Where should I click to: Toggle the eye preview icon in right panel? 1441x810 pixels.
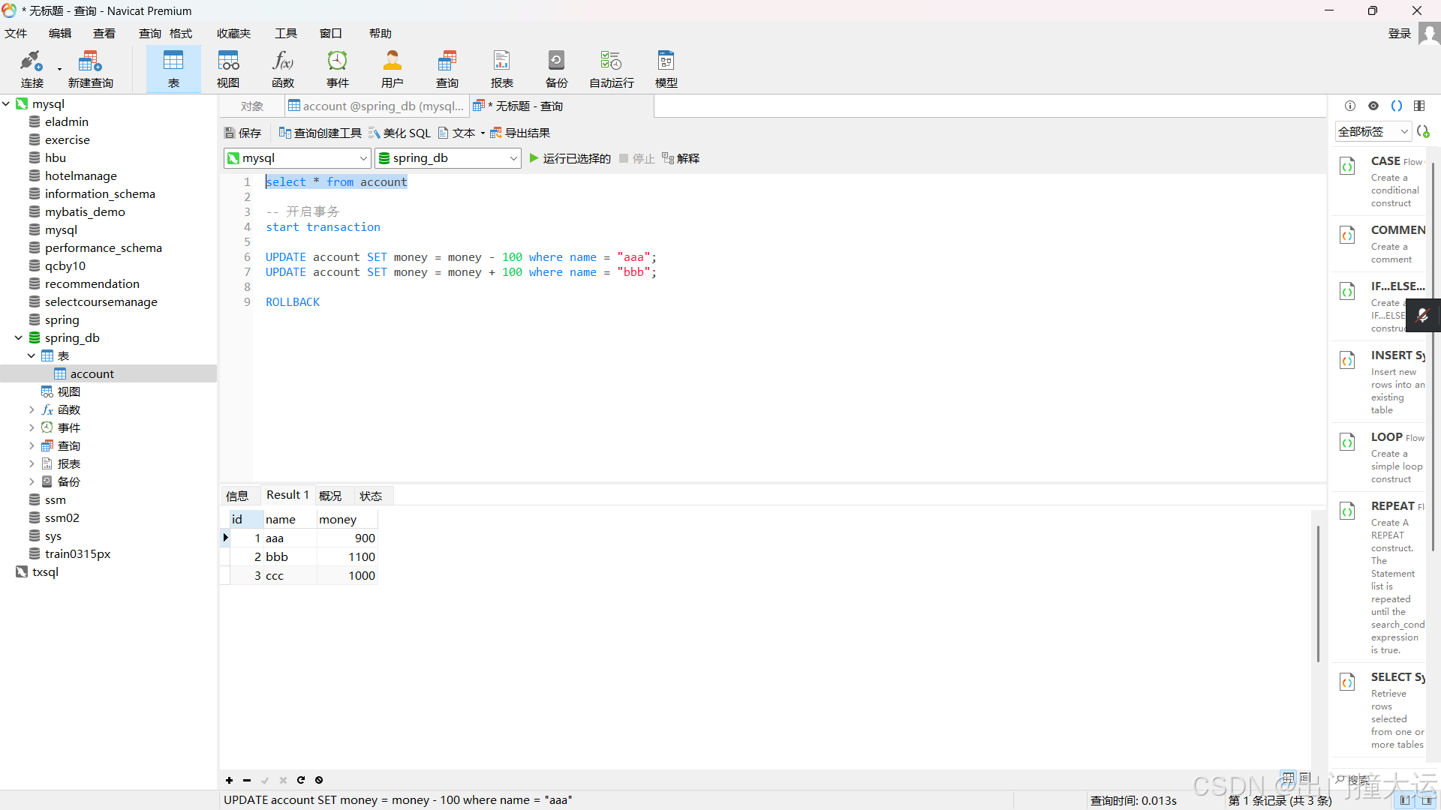1373,106
